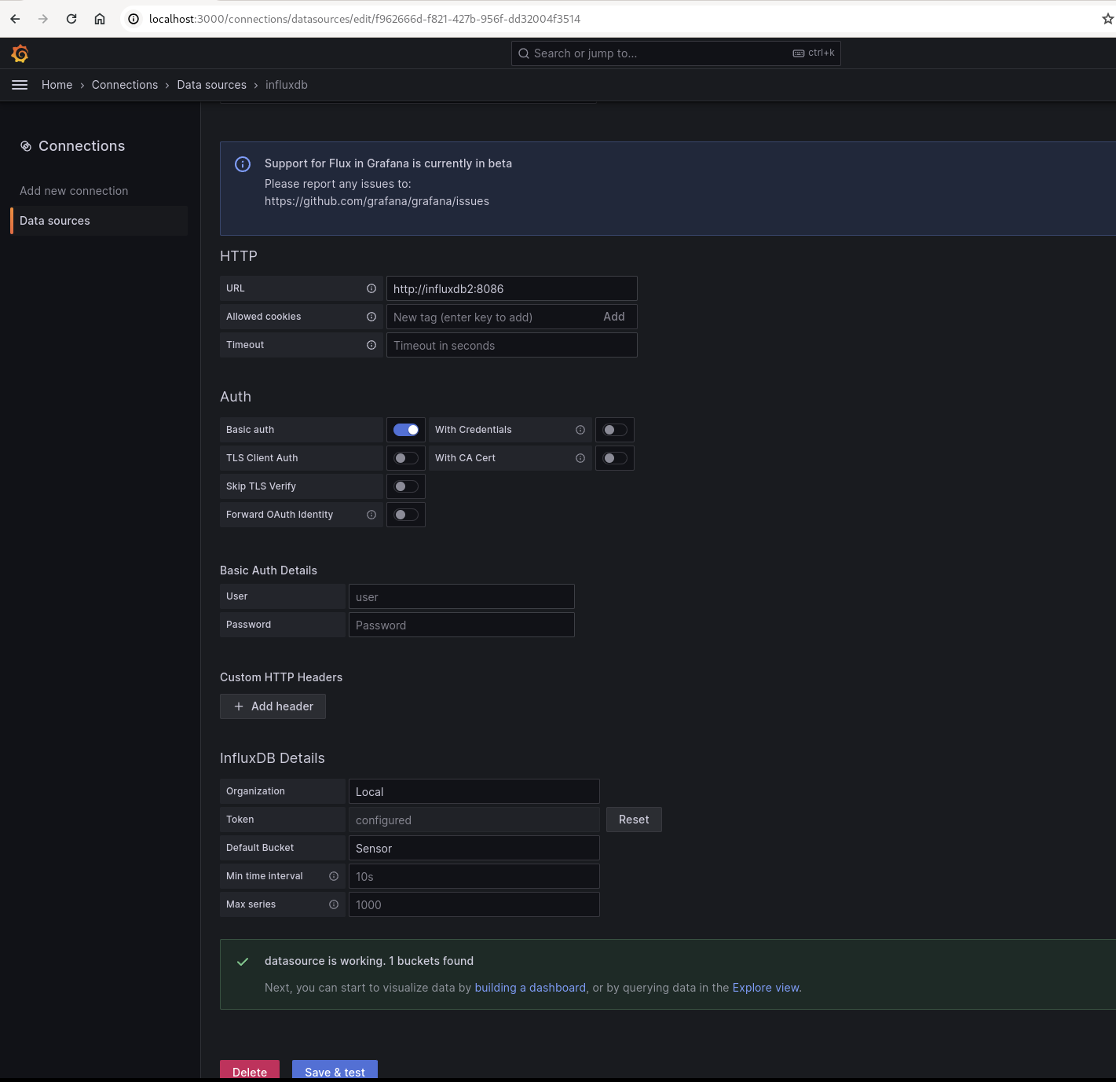This screenshot has height=1082, width=1116.
Task: Click the browser address bar URL
Action: (365, 19)
